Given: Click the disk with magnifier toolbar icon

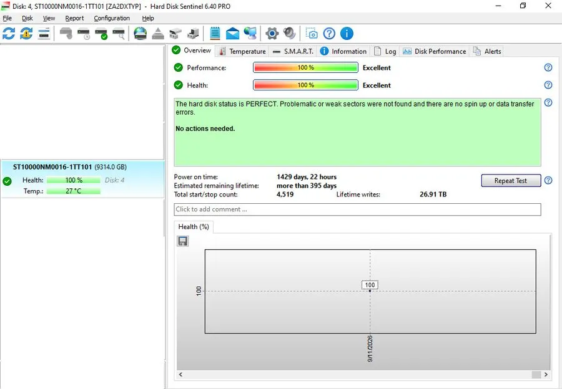Looking at the screenshot, I should 119,34.
